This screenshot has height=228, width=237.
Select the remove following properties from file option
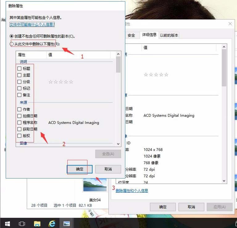(12, 44)
